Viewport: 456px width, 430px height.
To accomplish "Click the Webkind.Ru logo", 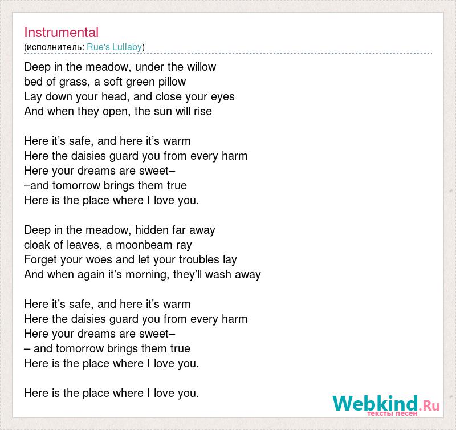I will pyautogui.click(x=386, y=405).
